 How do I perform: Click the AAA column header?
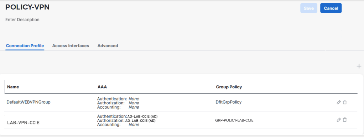point(102,87)
